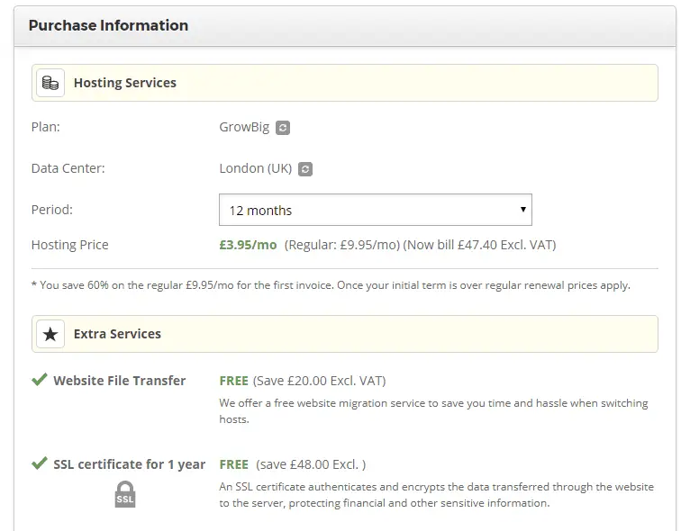The height and width of the screenshot is (531, 690).
Task: Click FREE beside save £48.00 Excl.
Action: [233, 464]
